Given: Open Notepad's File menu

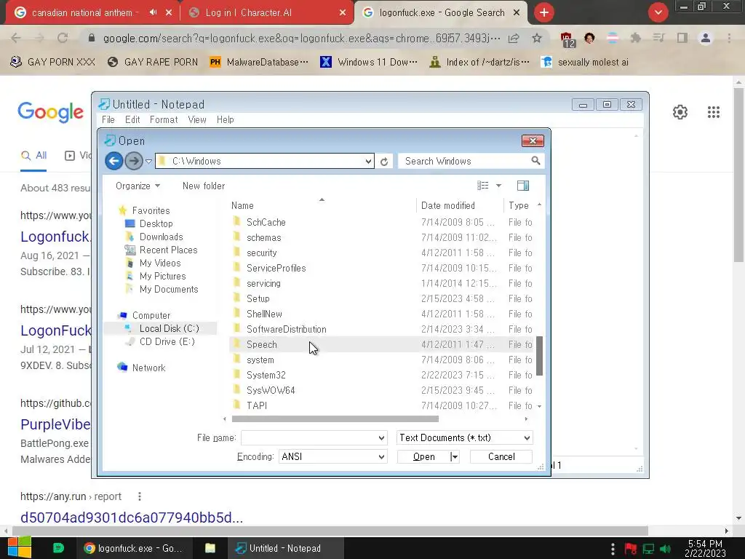Looking at the screenshot, I should pos(108,120).
